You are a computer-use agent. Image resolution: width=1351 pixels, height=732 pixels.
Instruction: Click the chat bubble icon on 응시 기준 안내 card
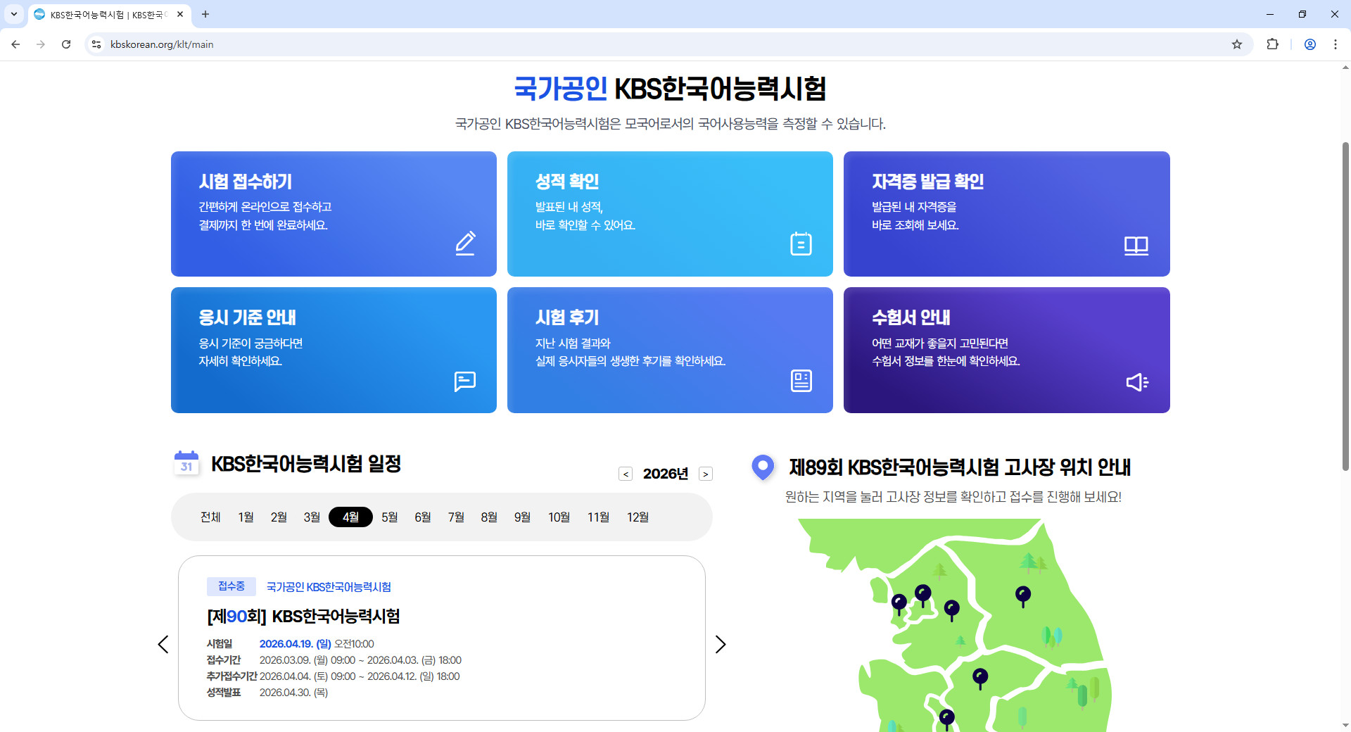click(464, 381)
